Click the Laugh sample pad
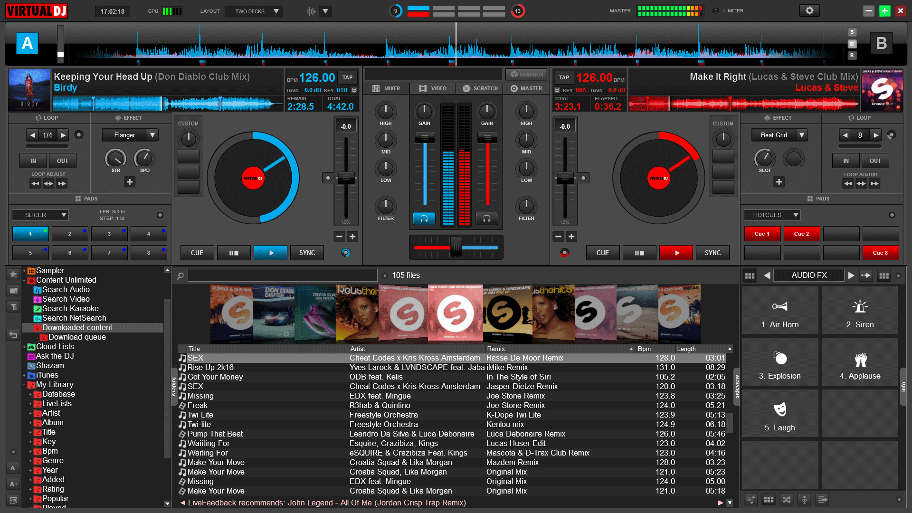 779,415
